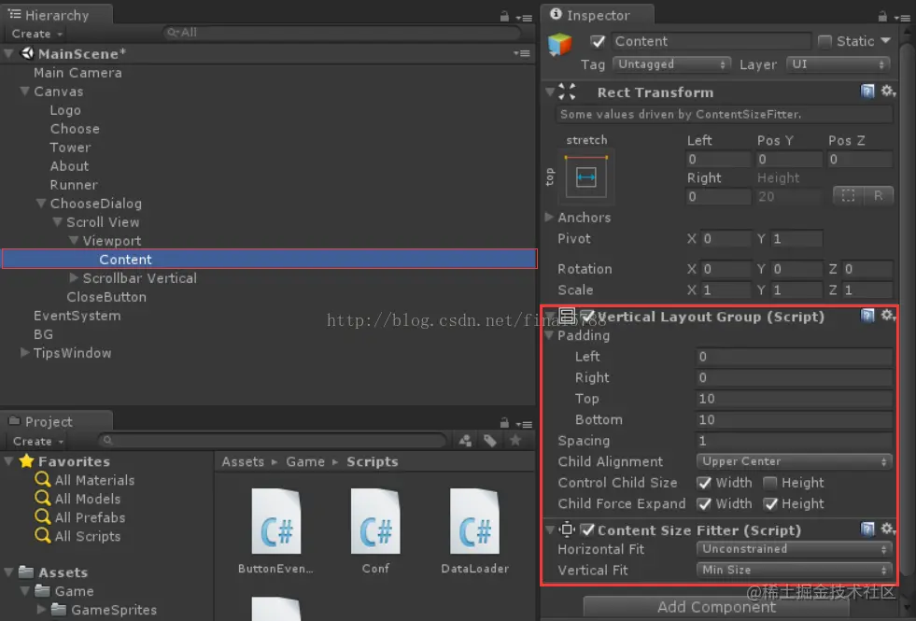Screen dimensions: 916x621
Task: Collapse the Padding foldout
Action: [549, 335]
